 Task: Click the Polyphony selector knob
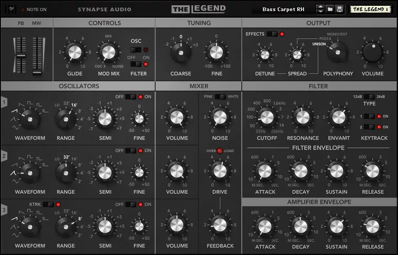337,52
